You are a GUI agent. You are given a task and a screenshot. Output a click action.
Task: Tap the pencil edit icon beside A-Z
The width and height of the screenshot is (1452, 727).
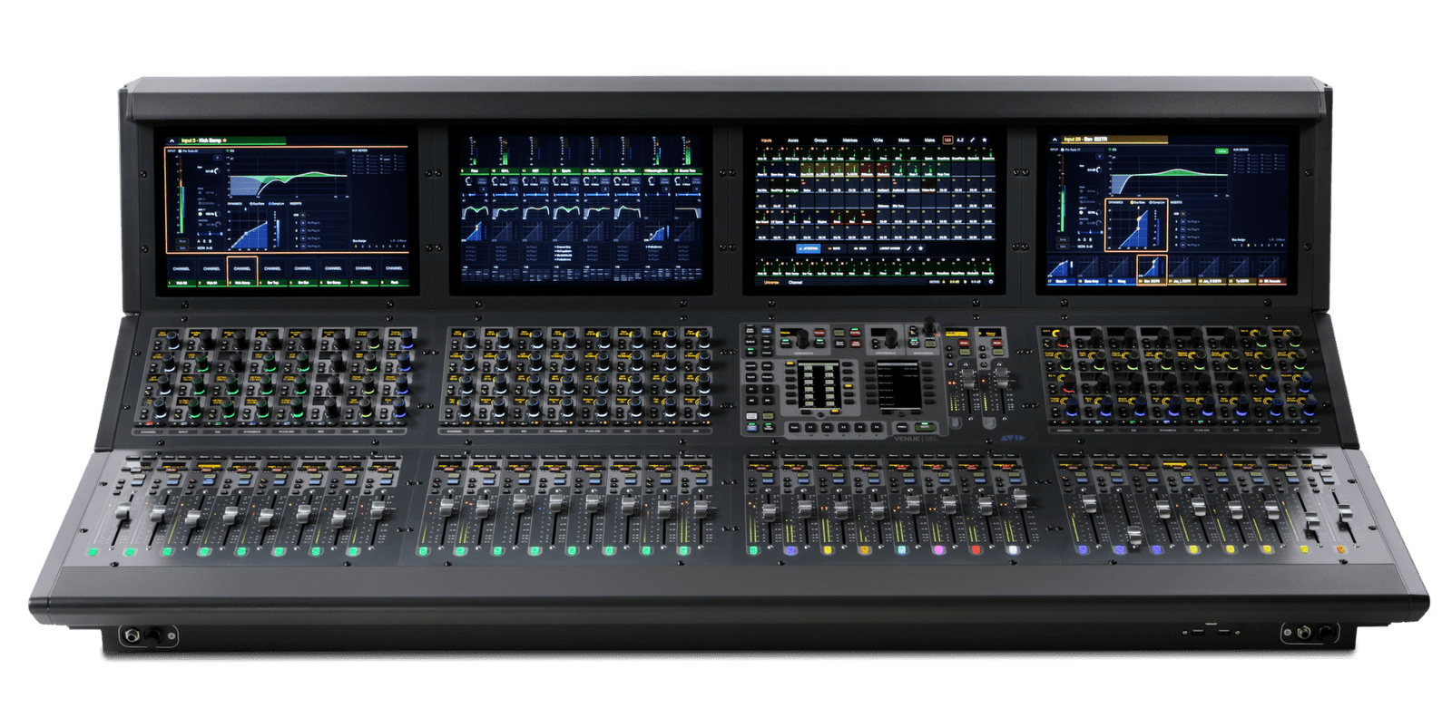973,141
